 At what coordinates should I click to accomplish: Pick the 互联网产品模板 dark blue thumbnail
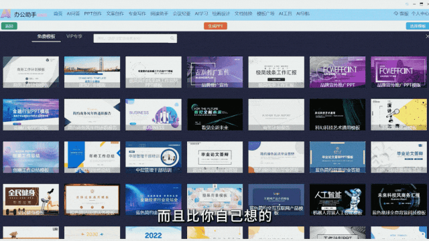click(x=276, y=199)
